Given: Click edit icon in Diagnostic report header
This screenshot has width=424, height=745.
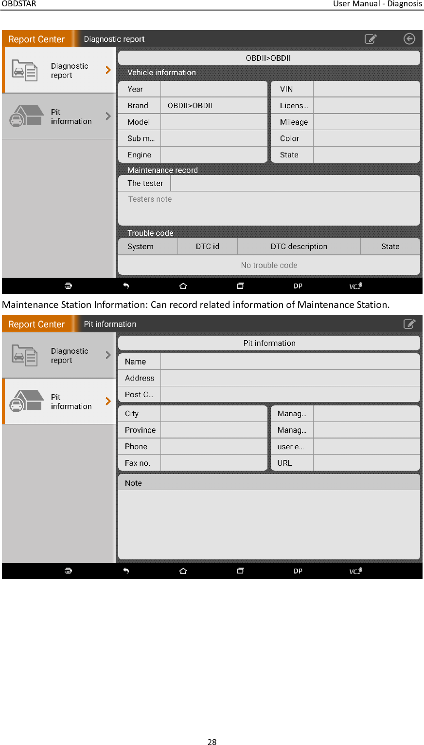Looking at the screenshot, I should [371, 39].
